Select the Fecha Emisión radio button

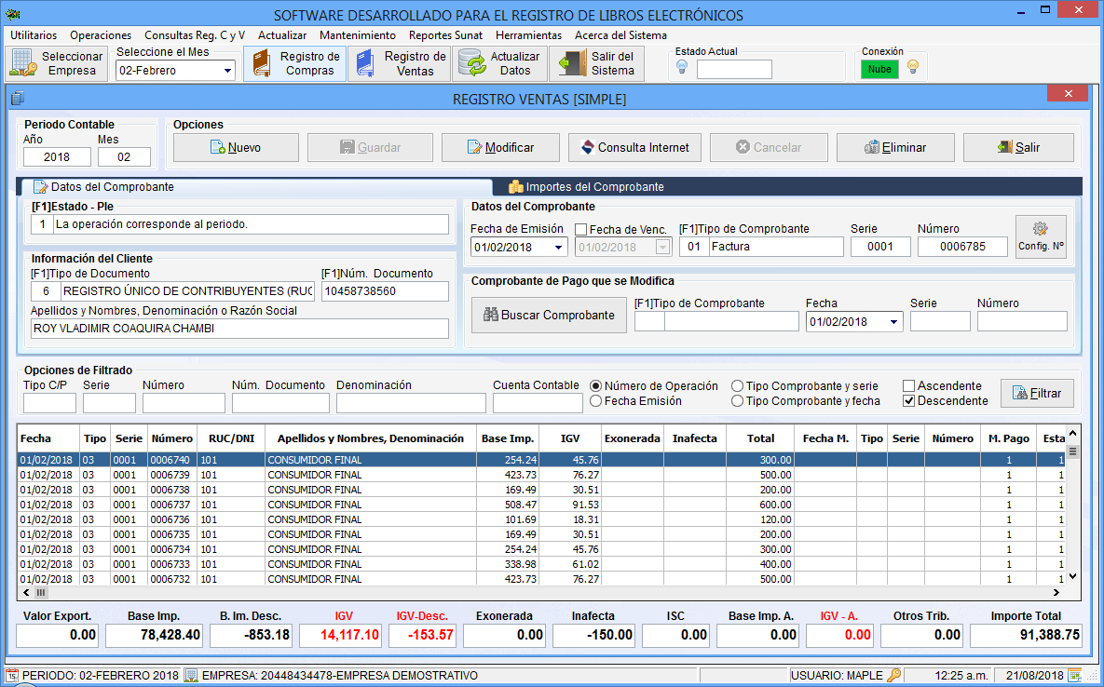[596, 401]
